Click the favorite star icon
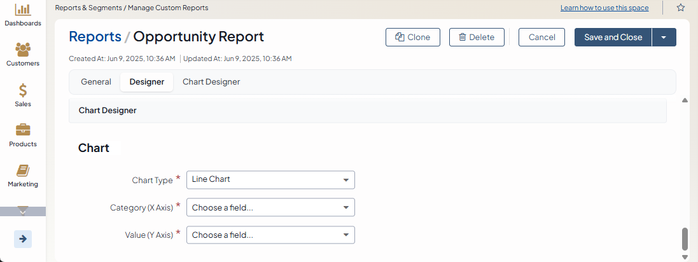Image resolution: width=698 pixels, height=262 pixels. pos(680,8)
